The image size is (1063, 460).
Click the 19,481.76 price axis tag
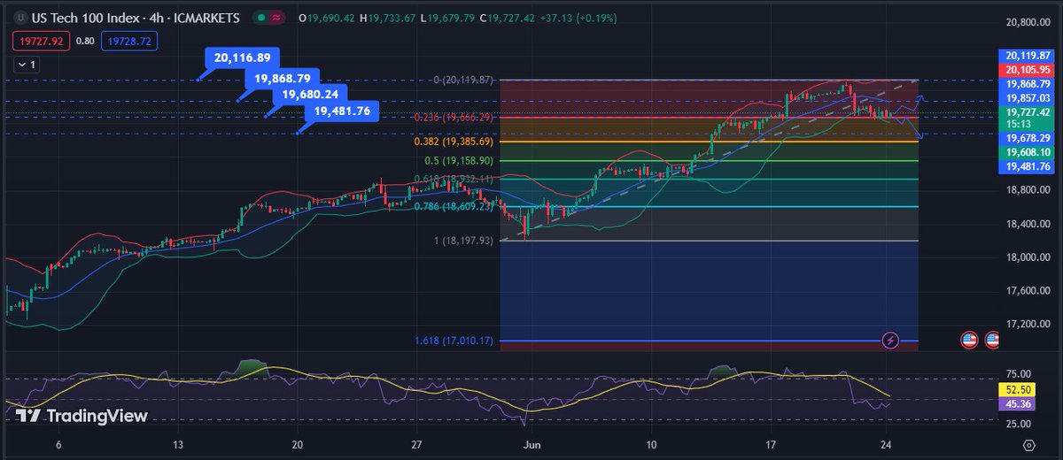[1028, 166]
